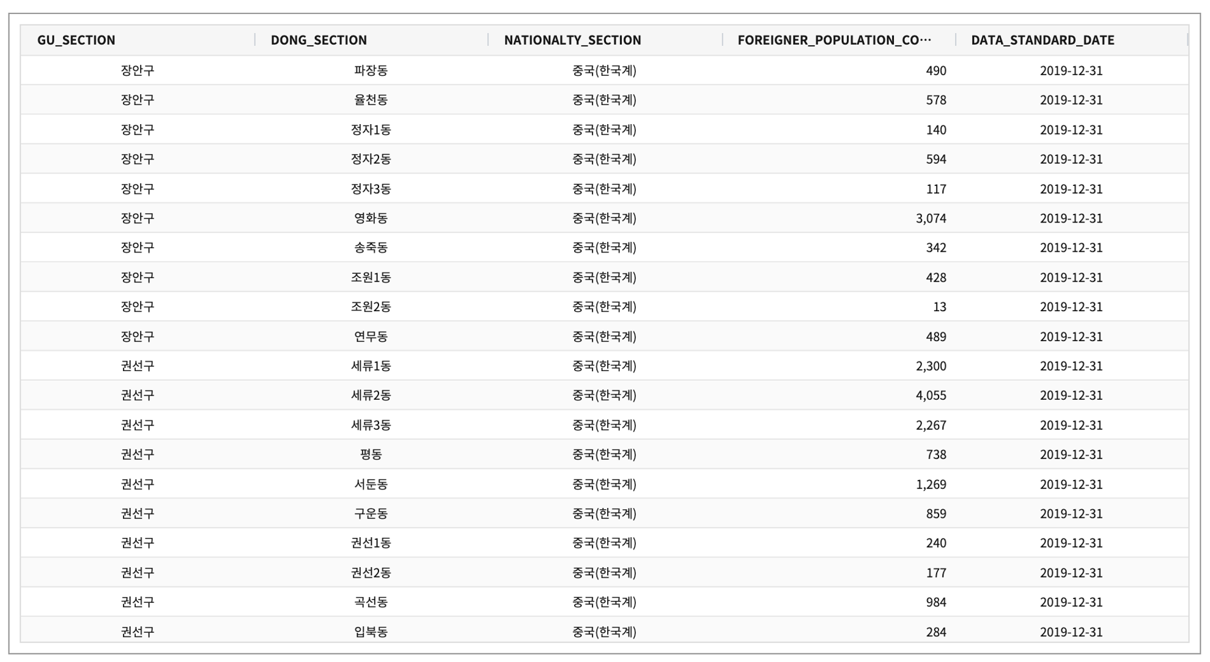Select the 정자2동 cell

(371, 159)
